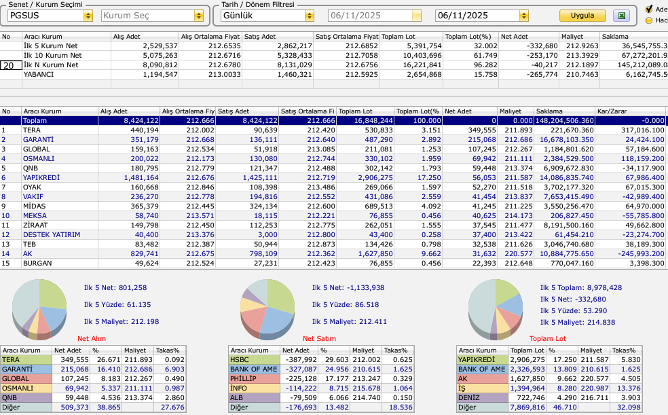Export table with the Excel icon
Image resolution: width=668 pixels, height=415 pixels.
tap(622, 16)
